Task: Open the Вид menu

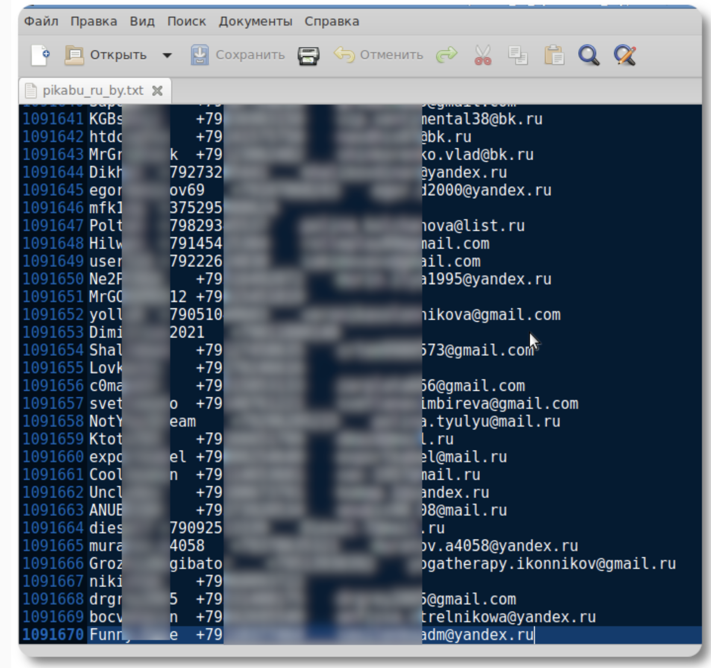Action: (x=142, y=21)
